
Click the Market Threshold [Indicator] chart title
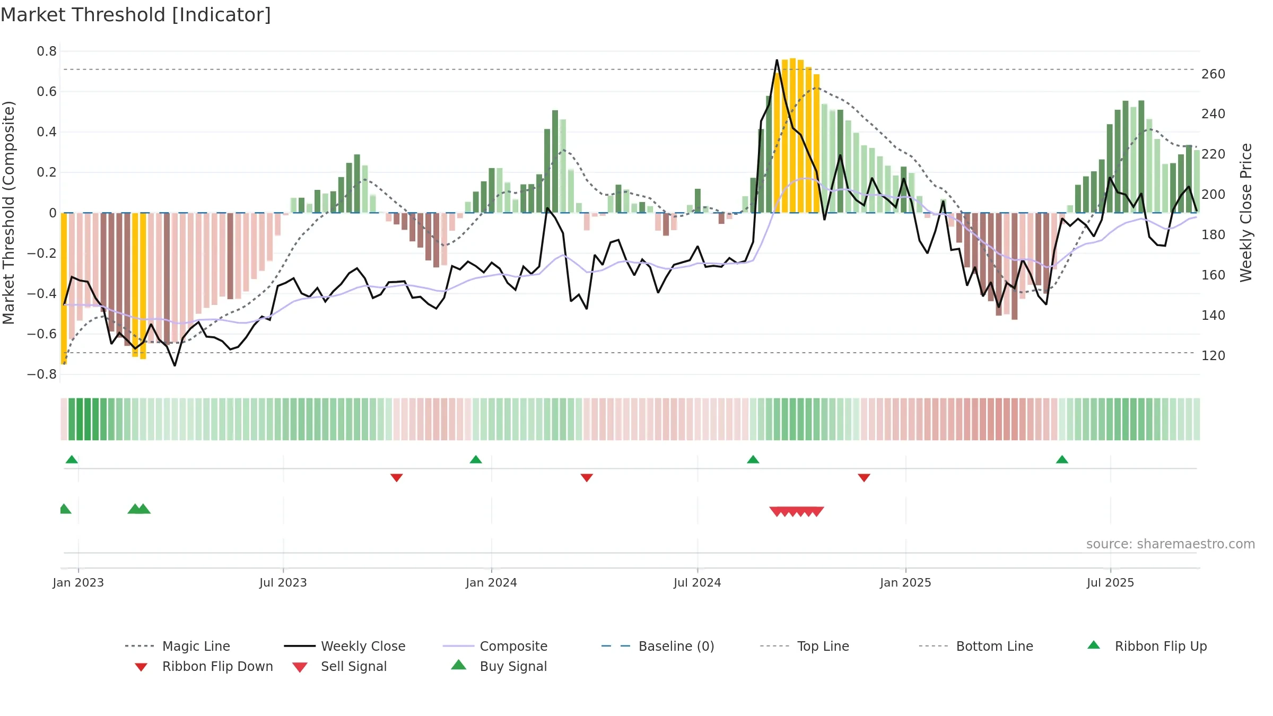pyautogui.click(x=136, y=15)
